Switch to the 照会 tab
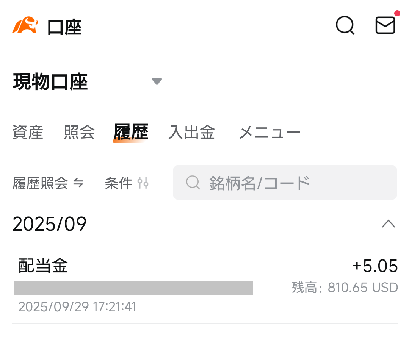The image size is (409, 361). pos(79,133)
